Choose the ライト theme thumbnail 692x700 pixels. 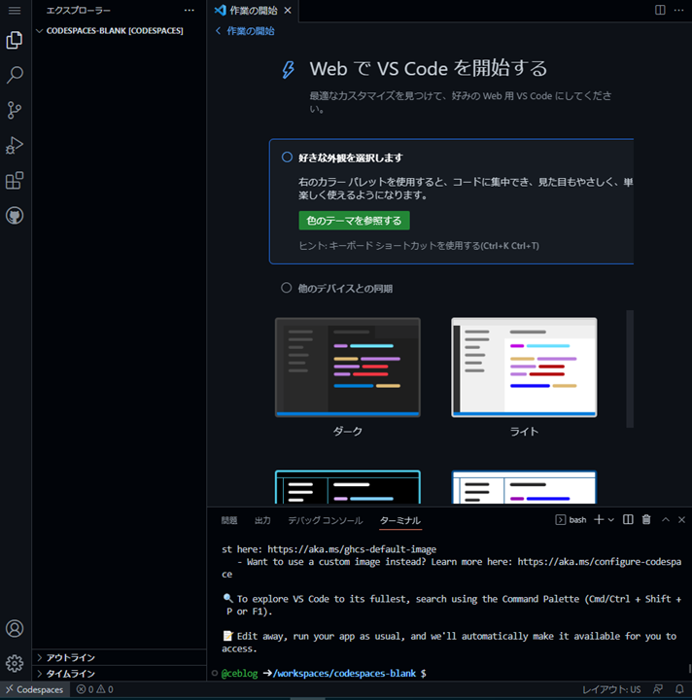click(x=524, y=367)
